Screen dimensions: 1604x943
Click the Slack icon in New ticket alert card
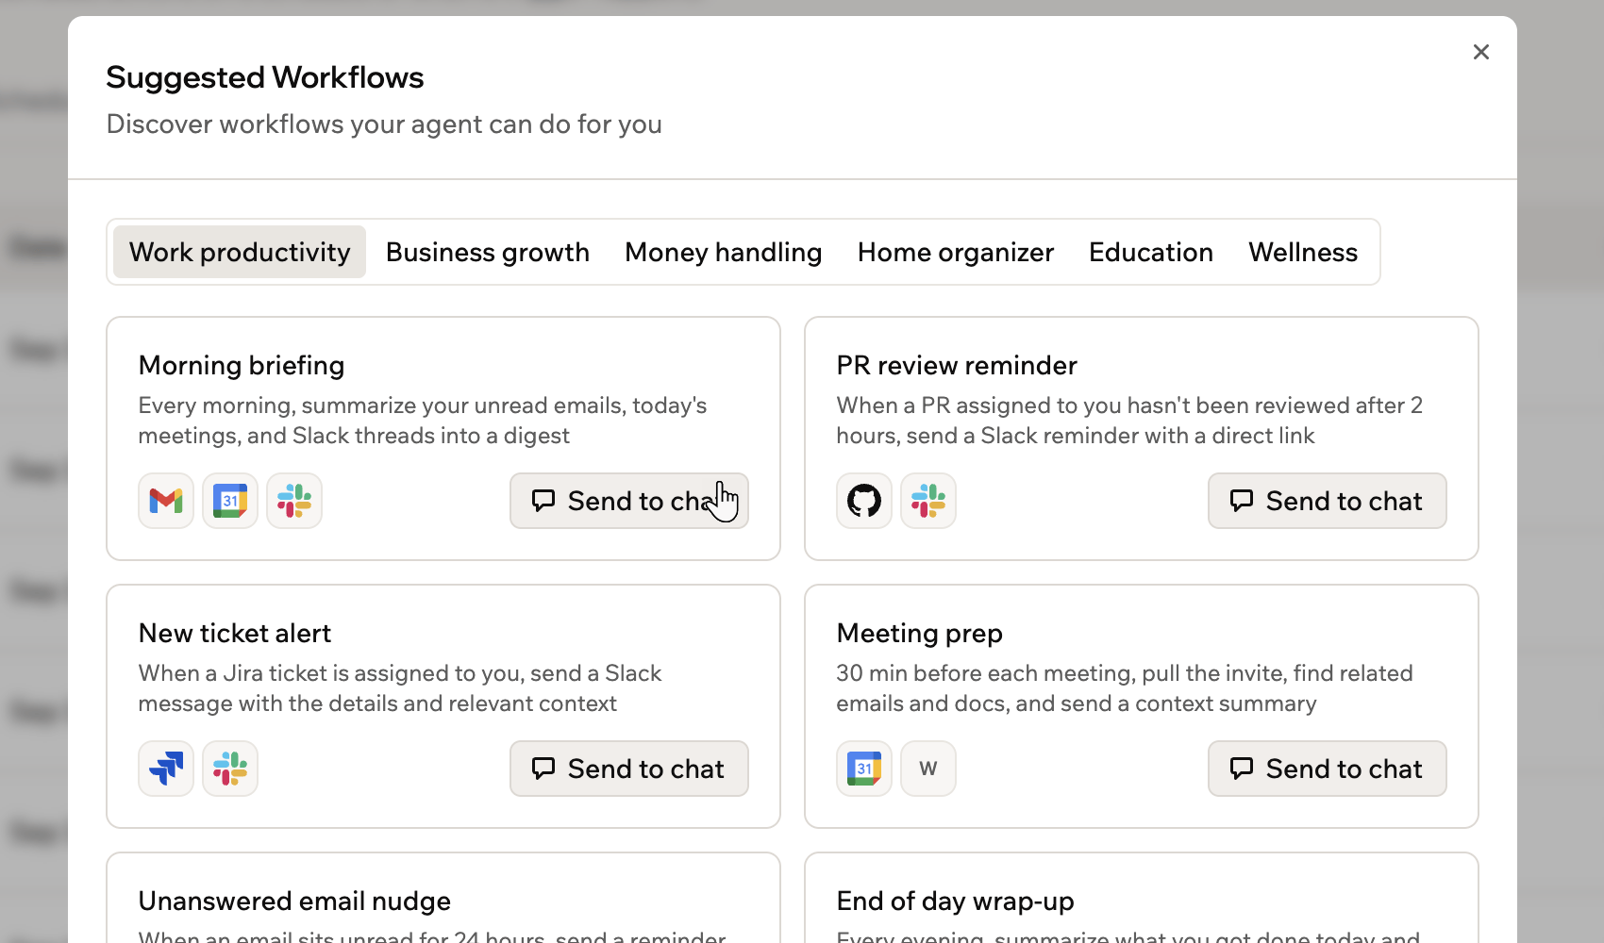tap(230, 769)
